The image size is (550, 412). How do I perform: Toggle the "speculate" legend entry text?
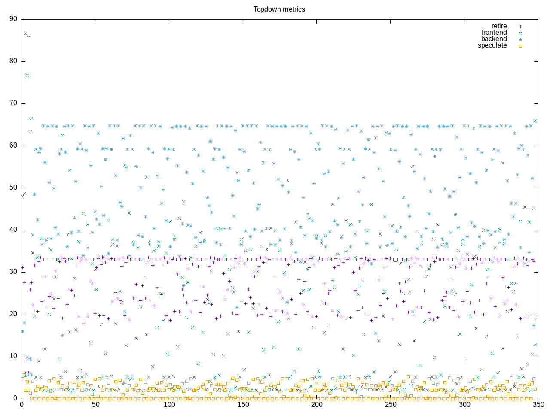492,45
